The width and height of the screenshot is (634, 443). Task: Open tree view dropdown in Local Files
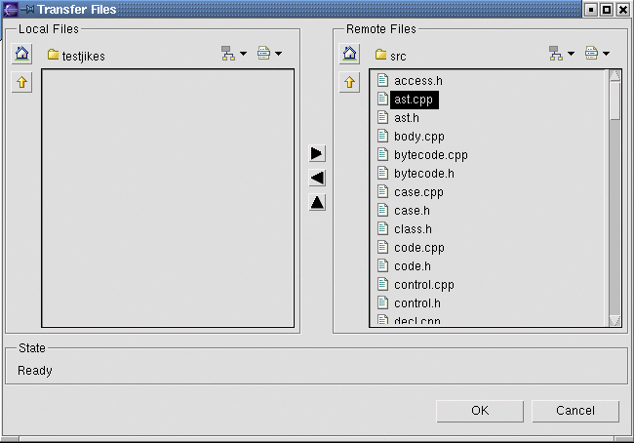pos(234,54)
